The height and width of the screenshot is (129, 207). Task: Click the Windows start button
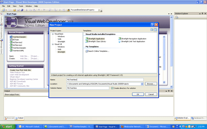point(8,127)
